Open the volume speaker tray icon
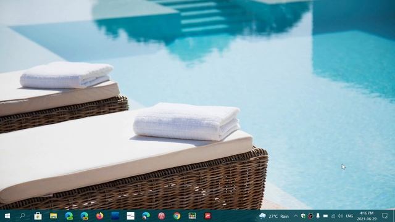Image resolution: width=395 pixels, height=222 pixels. coord(340,216)
